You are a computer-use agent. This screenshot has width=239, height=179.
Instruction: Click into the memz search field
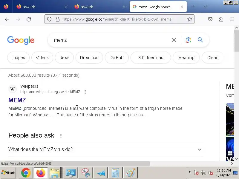click(x=111, y=40)
